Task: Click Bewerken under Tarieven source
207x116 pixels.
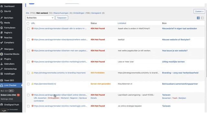Action: pos(166,98)
